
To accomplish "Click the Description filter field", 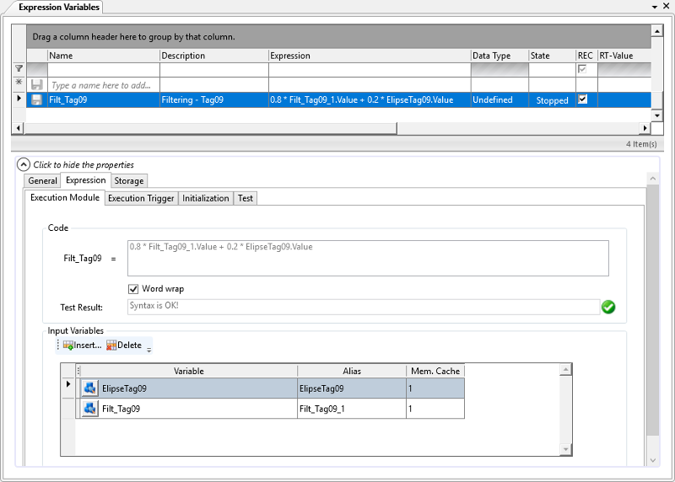I will click(x=214, y=70).
